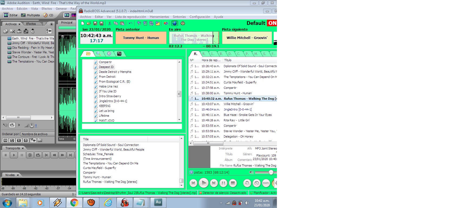Open Lista de reproducción menu
The height and width of the screenshot is (208, 460).
point(131,17)
